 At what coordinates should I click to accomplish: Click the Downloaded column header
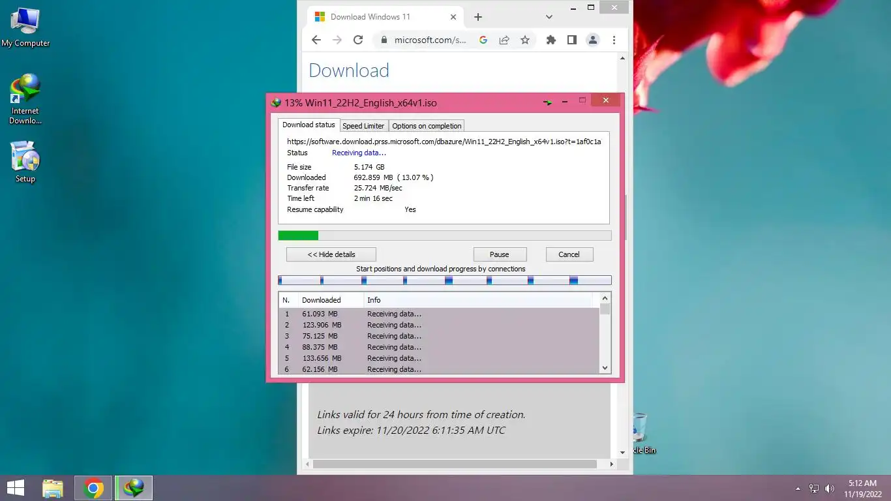330,300
